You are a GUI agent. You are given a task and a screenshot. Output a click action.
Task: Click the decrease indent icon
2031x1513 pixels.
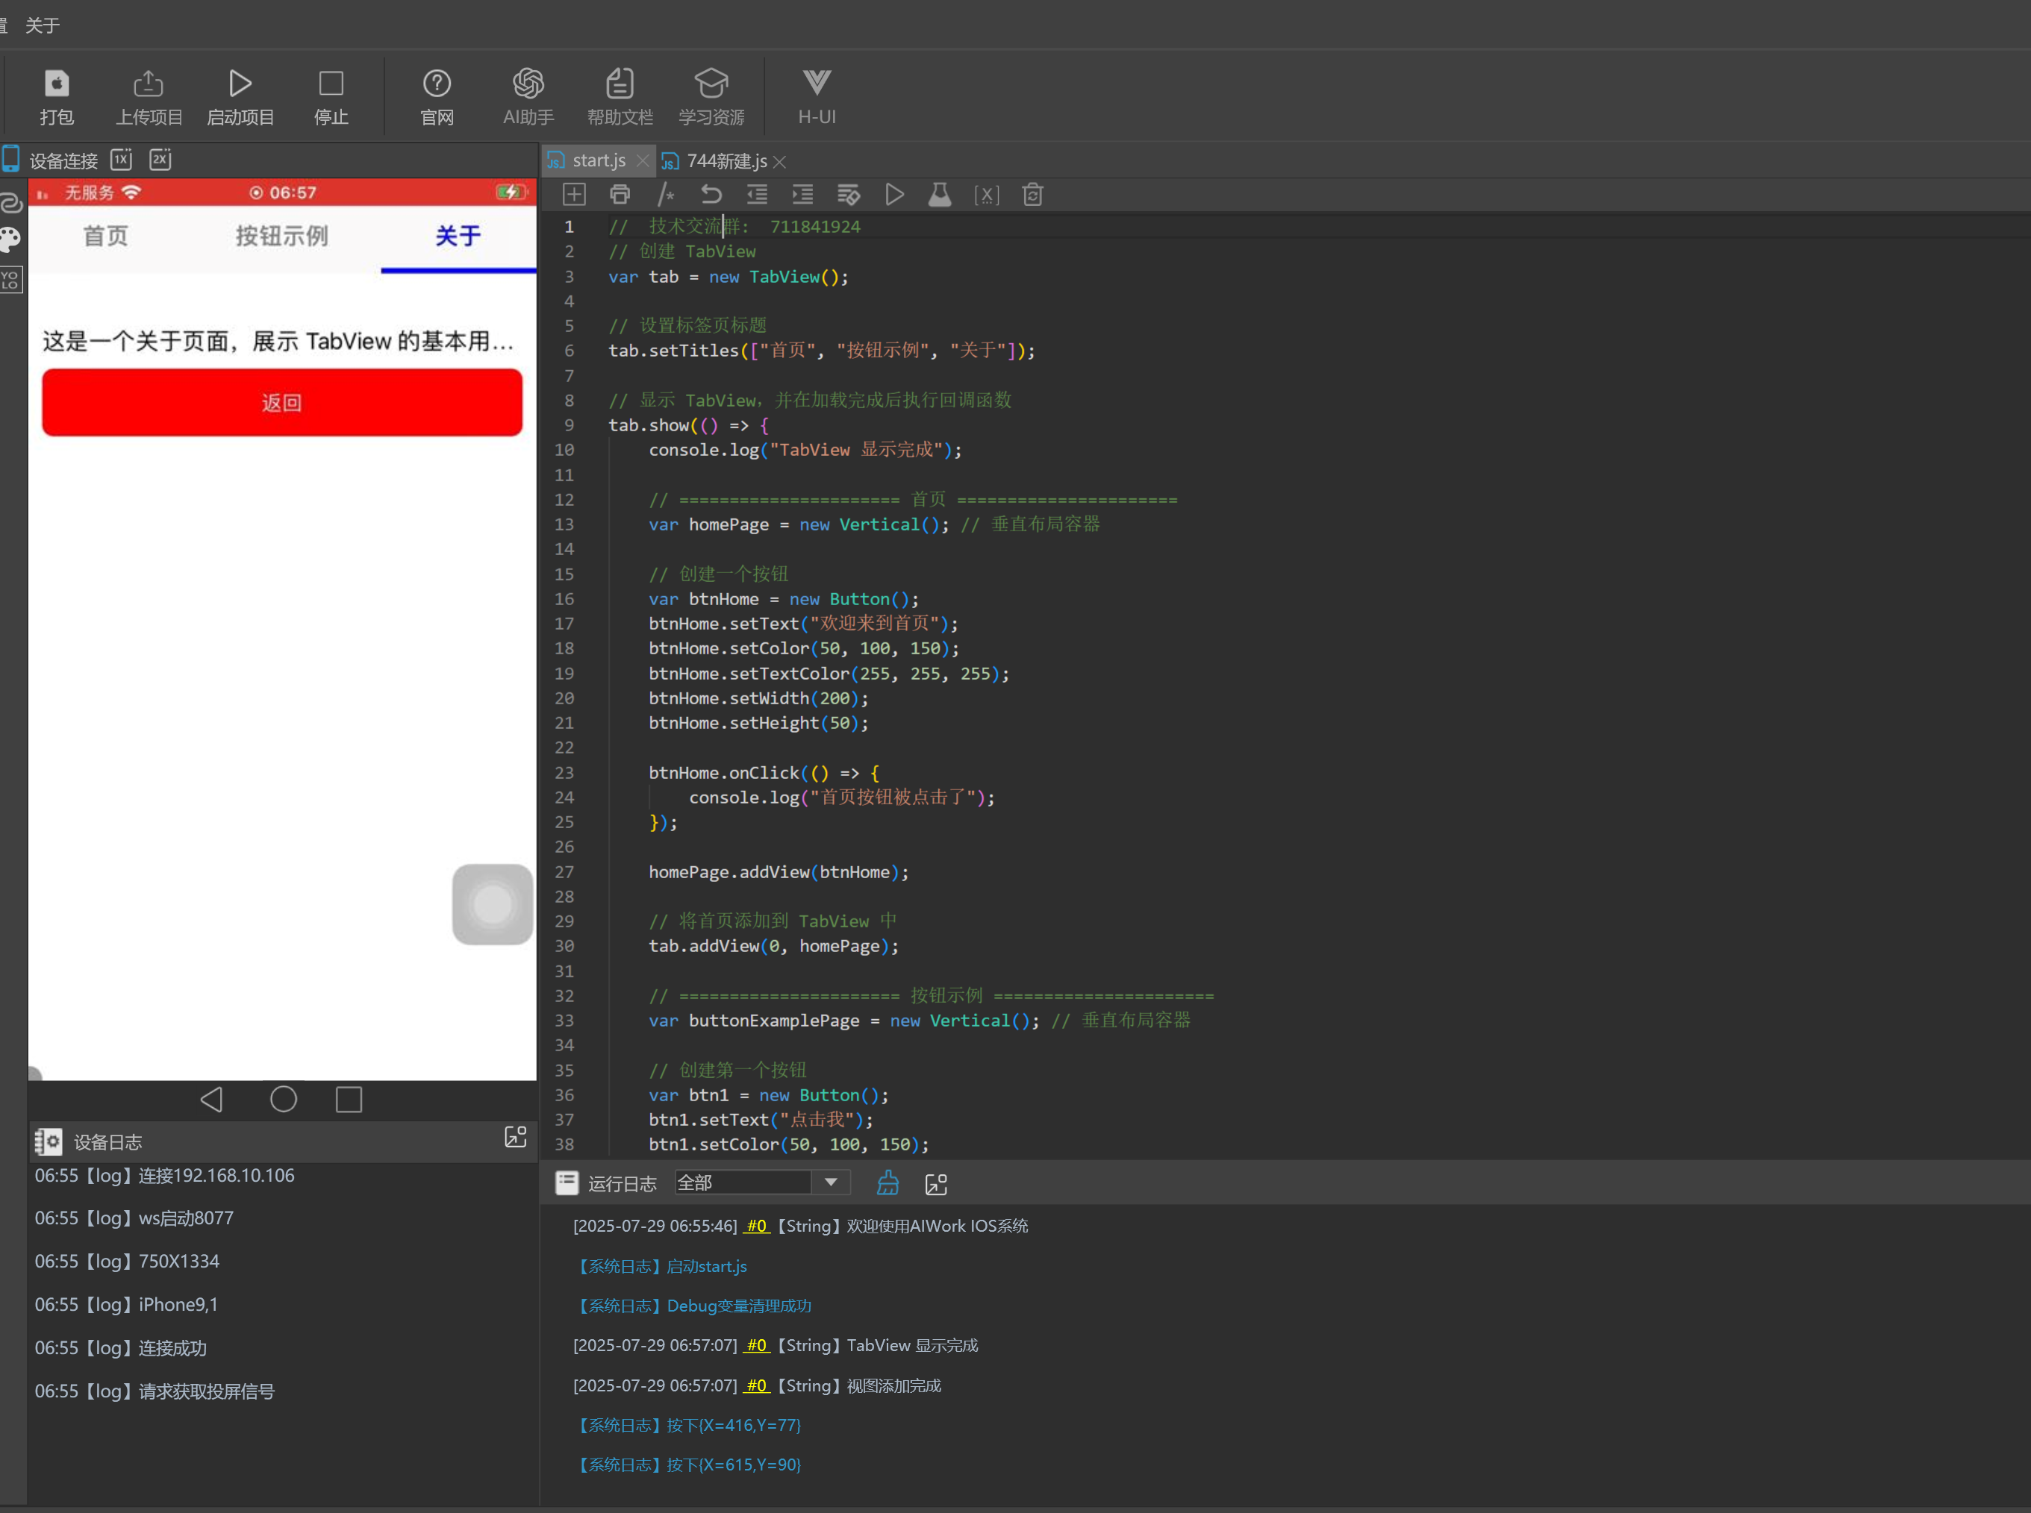pyautogui.click(x=758, y=194)
